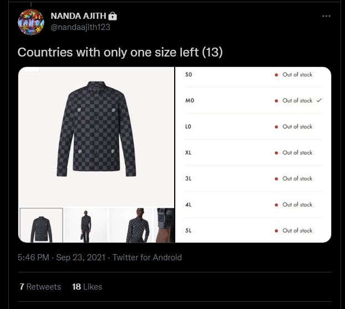Open the 5:46 PM Sep 23, 2021 timestamp
Viewport: 345px width, 309px height.
pyautogui.click(x=62, y=257)
